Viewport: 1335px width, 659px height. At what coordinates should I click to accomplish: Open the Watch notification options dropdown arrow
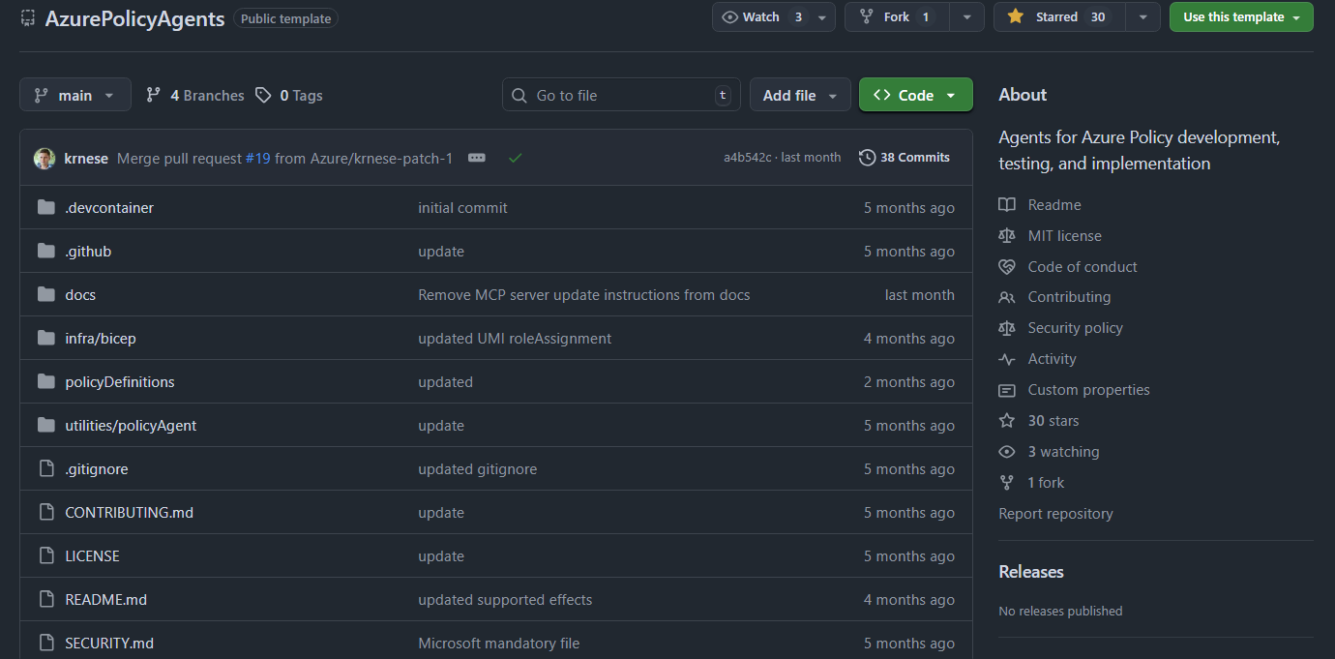point(821,17)
